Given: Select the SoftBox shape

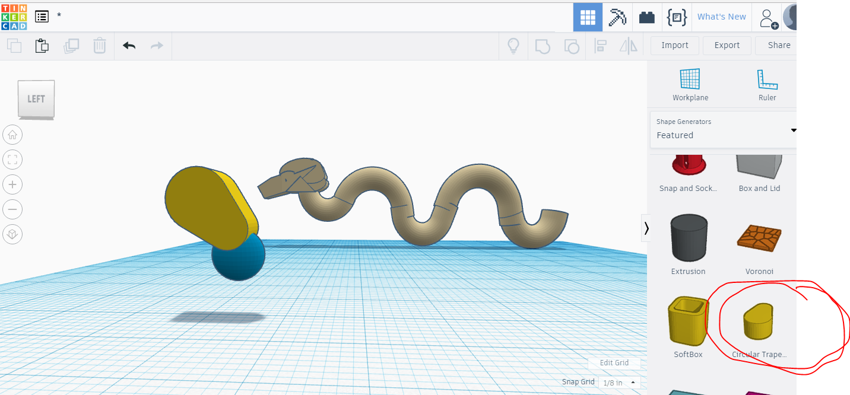Looking at the screenshot, I should coord(689,327).
